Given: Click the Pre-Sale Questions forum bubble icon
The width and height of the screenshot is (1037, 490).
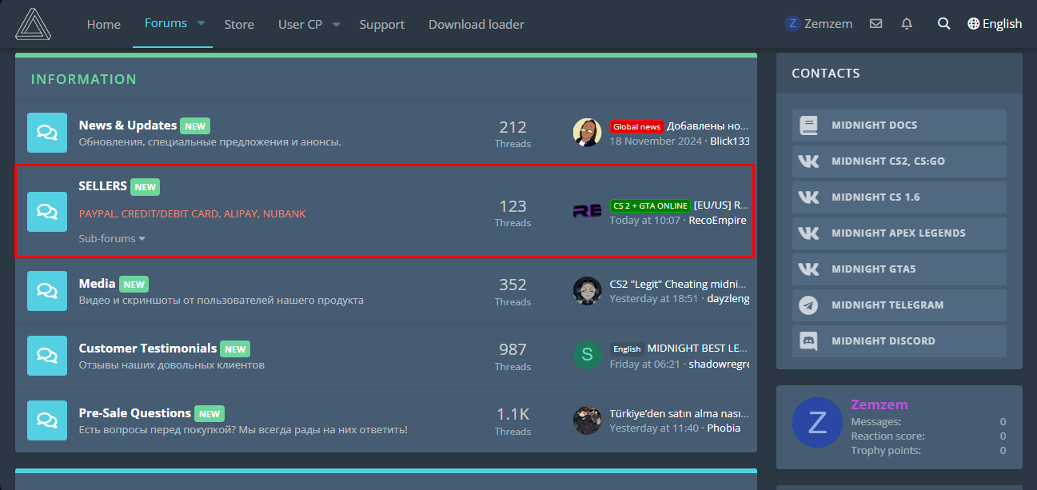Looking at the screenshot, I should click(x=47, y=420).
